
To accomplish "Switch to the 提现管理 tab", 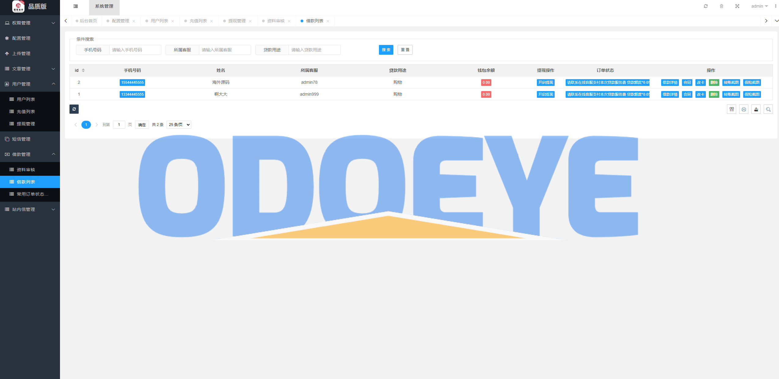I will (x=237, y=21).
